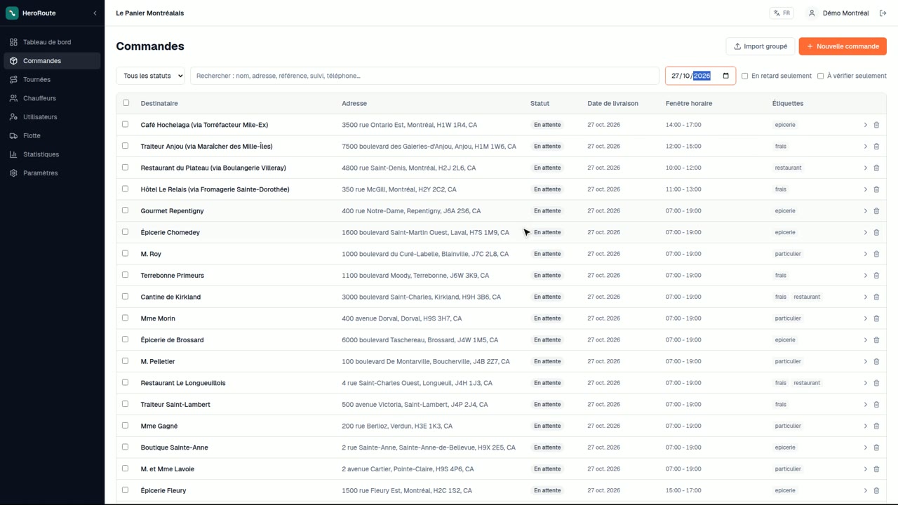This screenshot has height=505, width=898.
Task: Open the FR language selector
Action: click(x=782, y=13)
